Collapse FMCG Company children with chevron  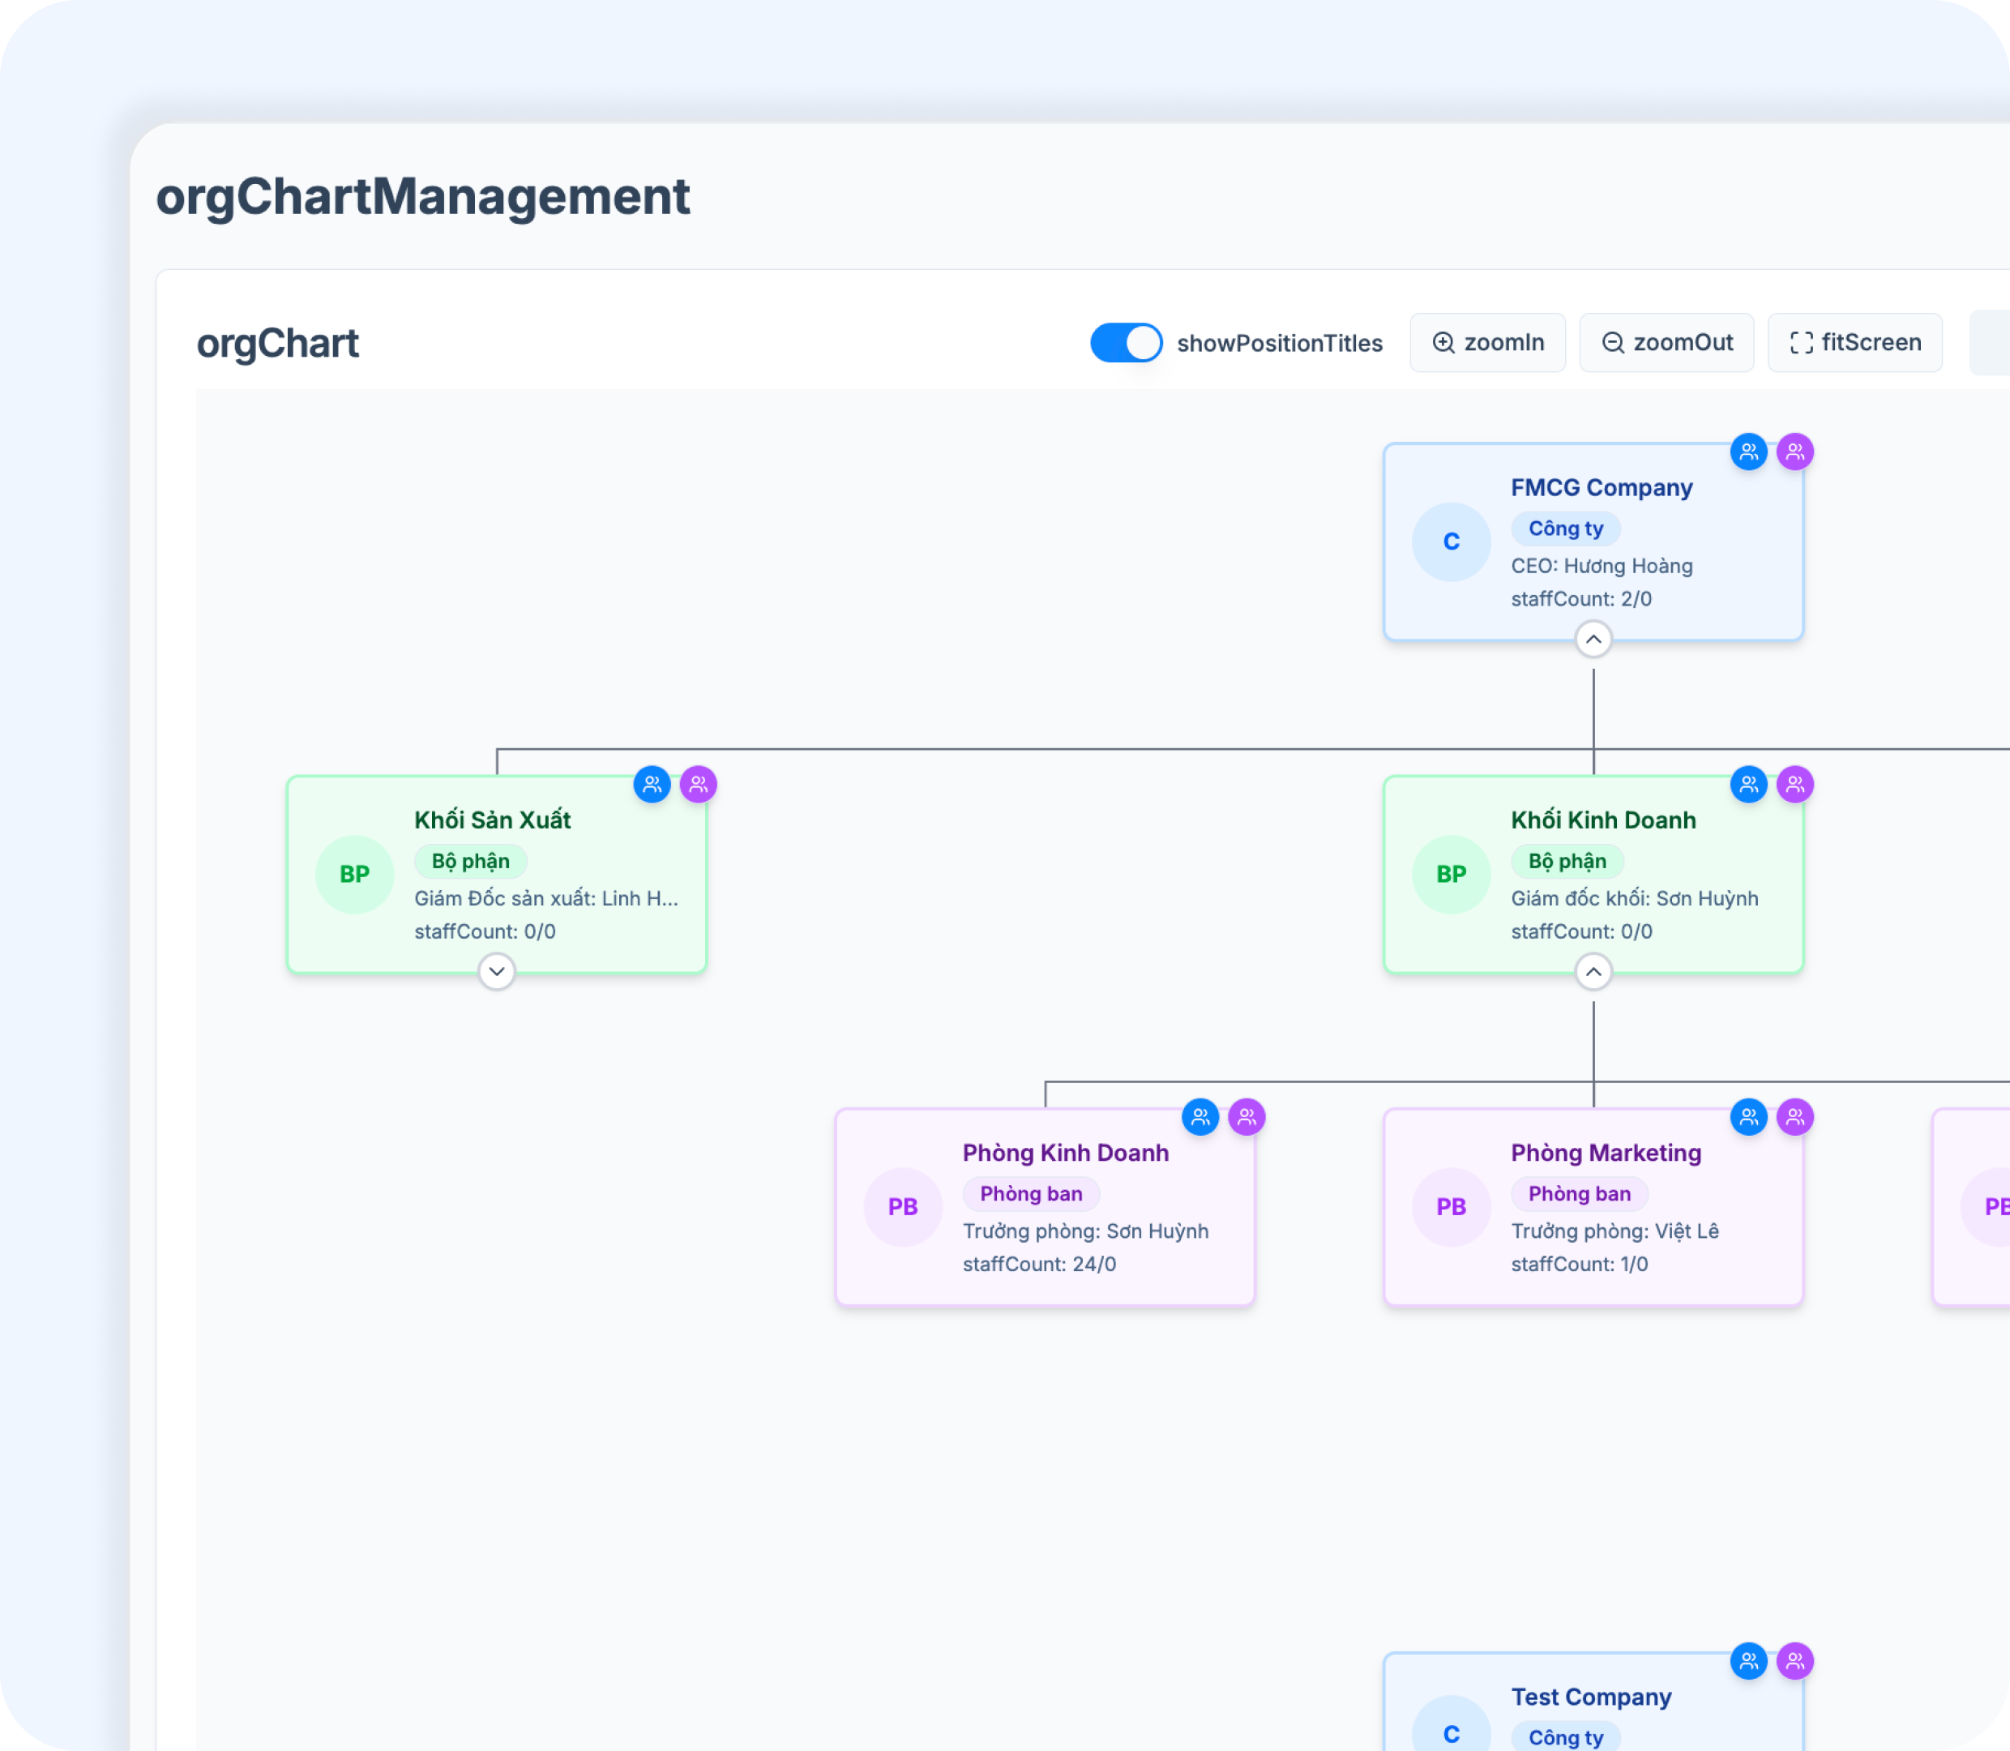tap(1593, 639)
